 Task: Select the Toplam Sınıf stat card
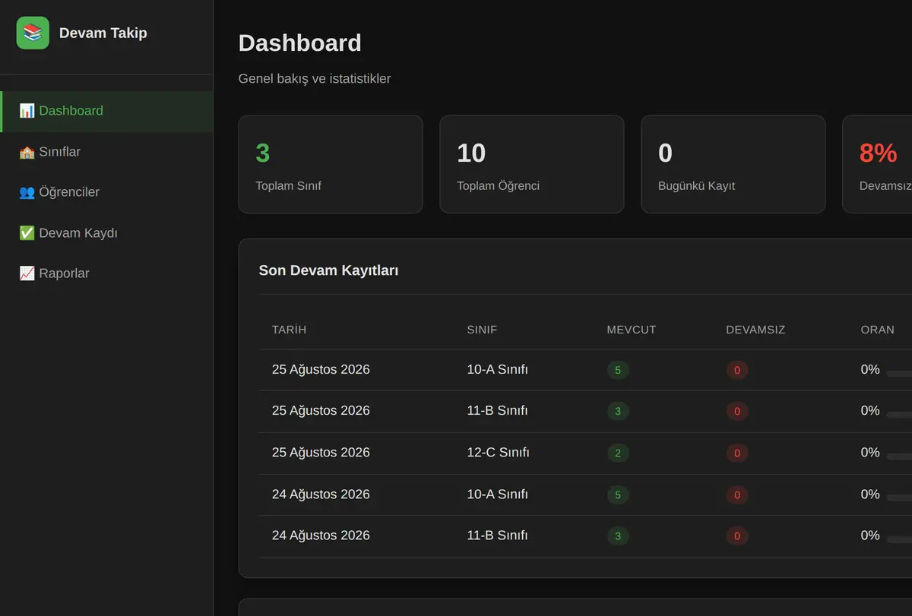[x=331, y=164]
